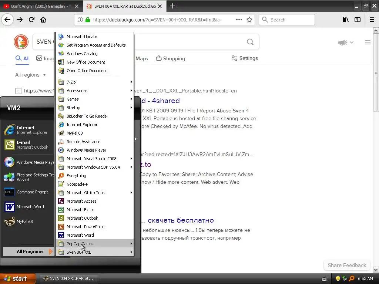
Task: Open pinned E-mail Microsoft Outlook
Action: point(28,145)
